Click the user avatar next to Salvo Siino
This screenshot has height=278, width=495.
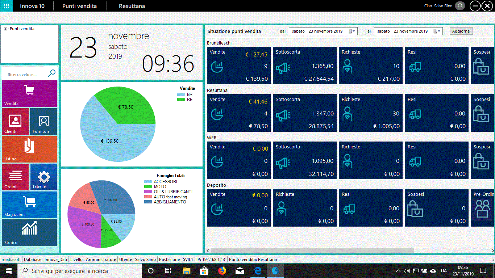point(460,6)
